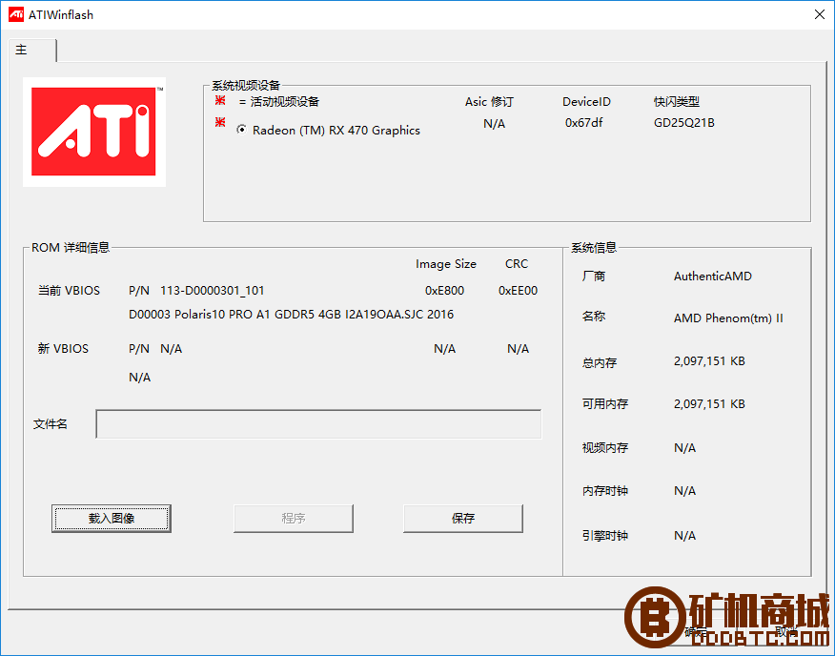
Task: Click the Radeon (TM) RX 470 Graphics device name
Action: 336,130
